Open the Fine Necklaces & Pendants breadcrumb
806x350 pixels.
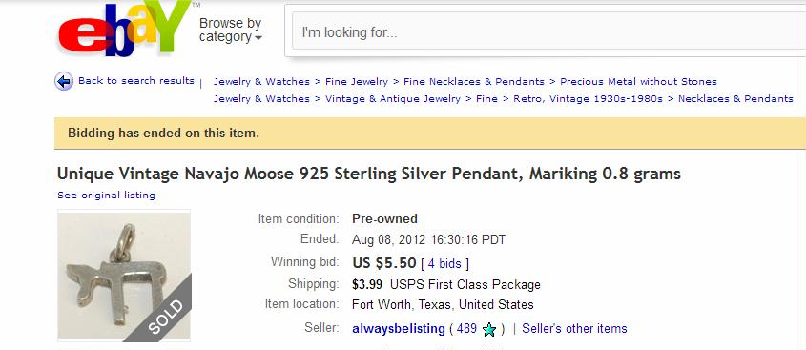tap(474, 82)
